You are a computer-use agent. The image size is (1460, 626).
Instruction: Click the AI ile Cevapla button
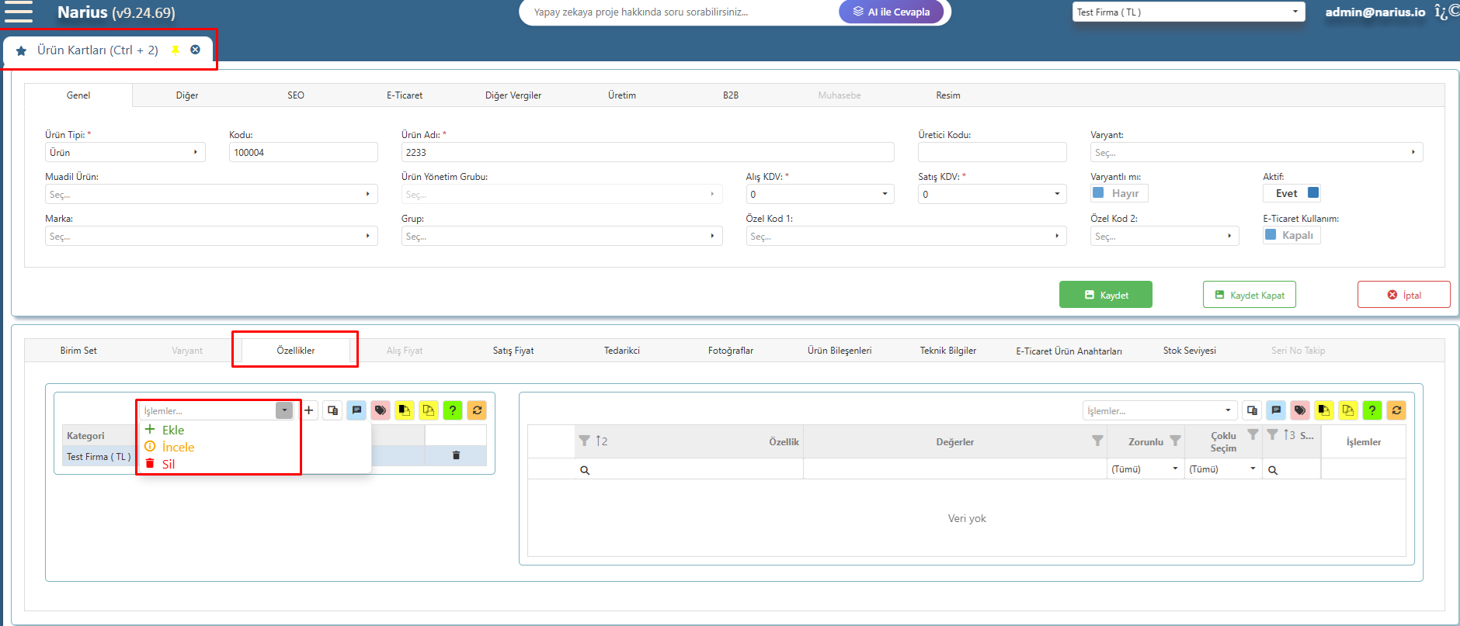[x=892, y=12]
